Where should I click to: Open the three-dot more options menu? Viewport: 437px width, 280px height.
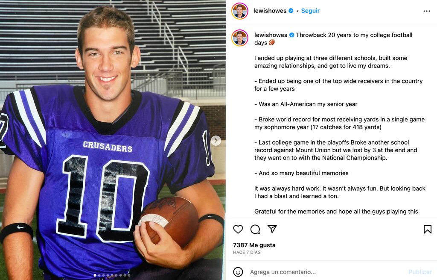pos(427,11)
